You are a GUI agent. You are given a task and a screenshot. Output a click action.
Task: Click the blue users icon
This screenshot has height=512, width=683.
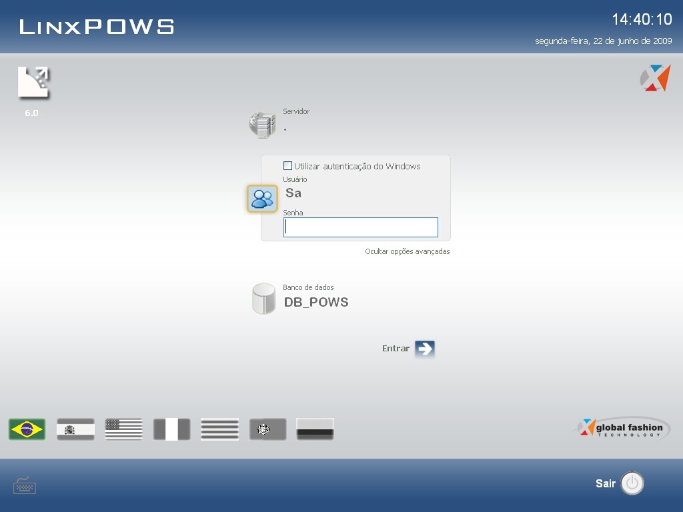(262, 199)
